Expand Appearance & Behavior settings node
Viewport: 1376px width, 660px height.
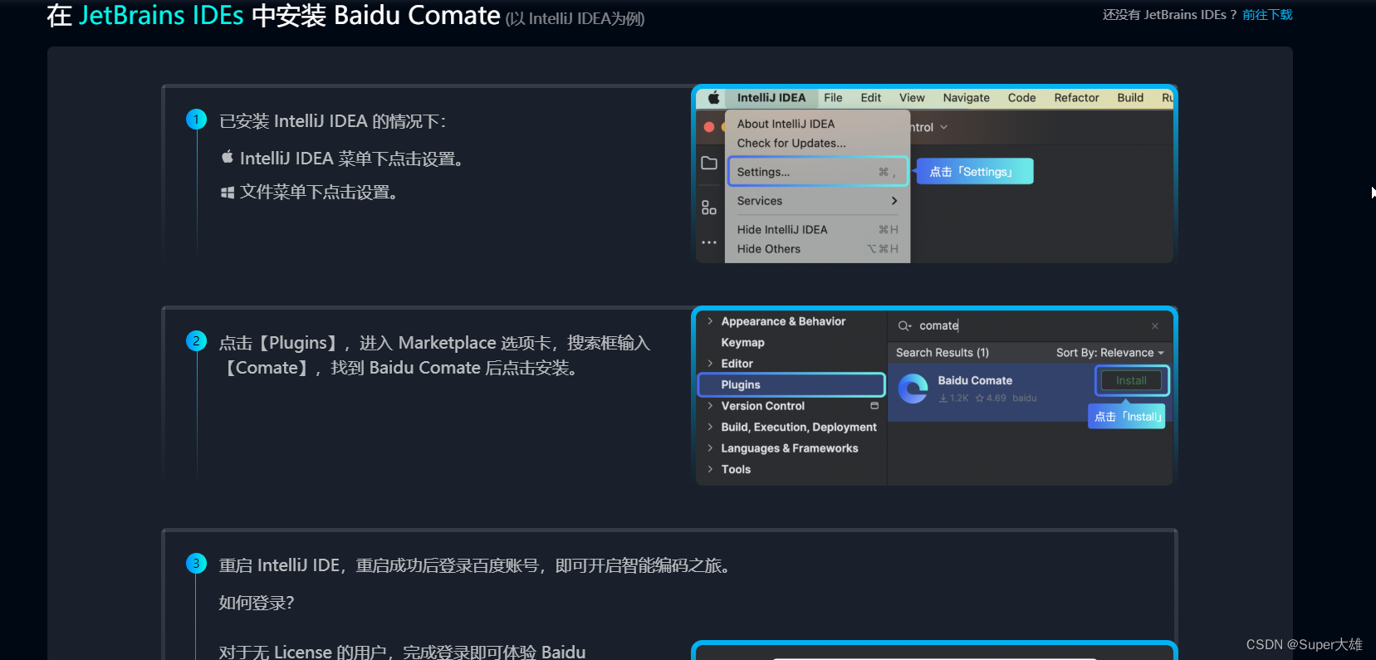coord(710,321)
